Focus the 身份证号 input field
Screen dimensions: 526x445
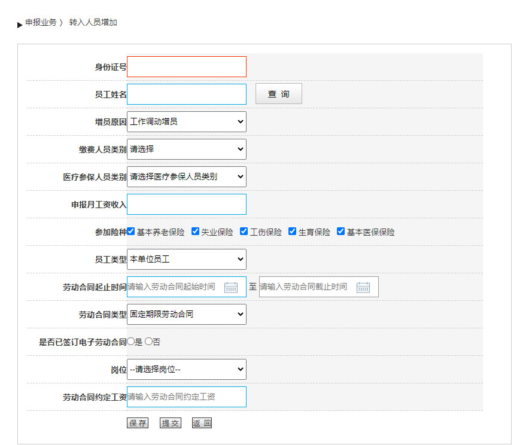[187, 67]
